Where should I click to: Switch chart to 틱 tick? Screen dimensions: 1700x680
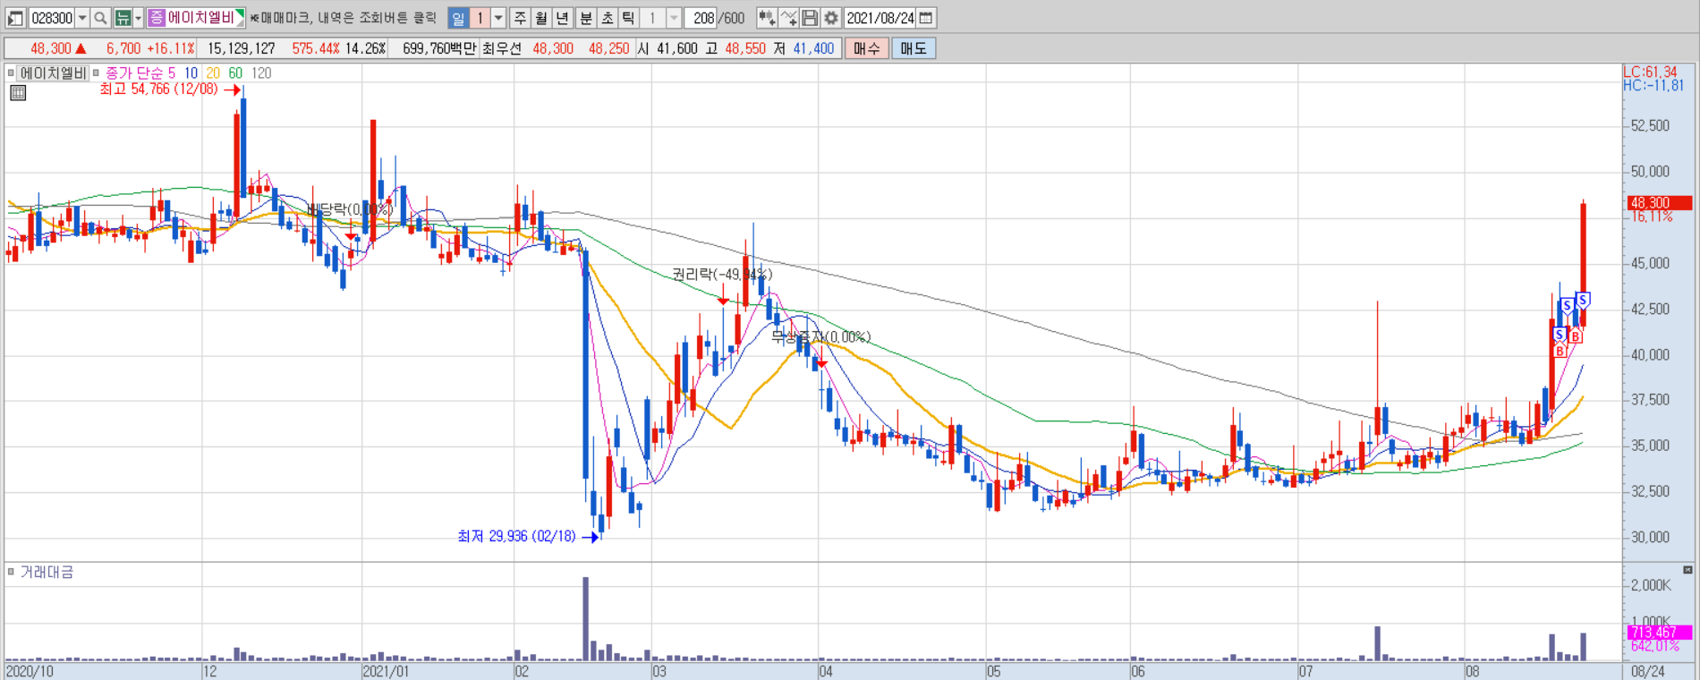click(x=628, y=18)
